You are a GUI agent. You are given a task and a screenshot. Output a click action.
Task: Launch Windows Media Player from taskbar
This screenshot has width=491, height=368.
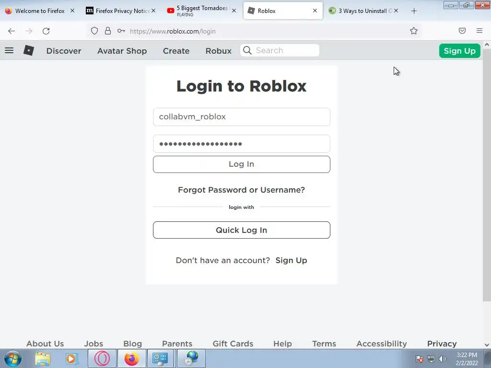click(71, 358)
